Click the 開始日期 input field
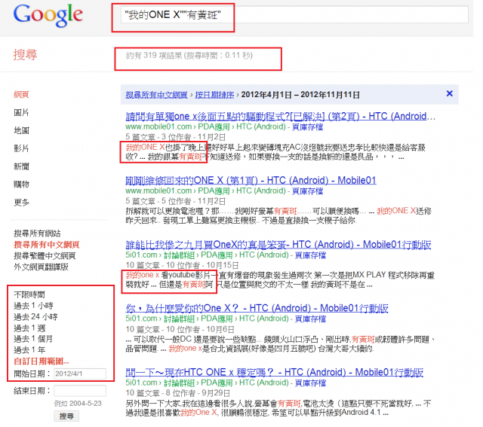The width and height of the screenshot is (483, 427). point(80,374)
